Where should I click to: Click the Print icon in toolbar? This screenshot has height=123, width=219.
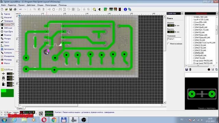coord(15,9)
